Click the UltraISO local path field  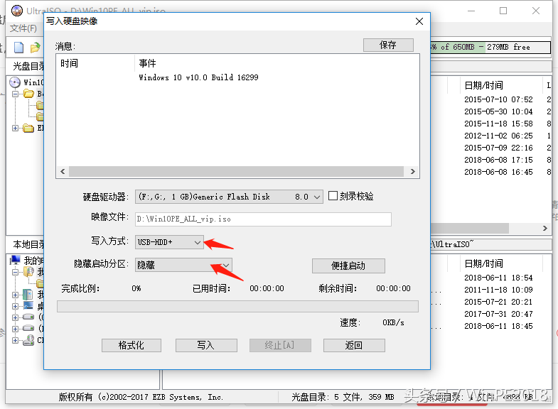coord(491,244)
